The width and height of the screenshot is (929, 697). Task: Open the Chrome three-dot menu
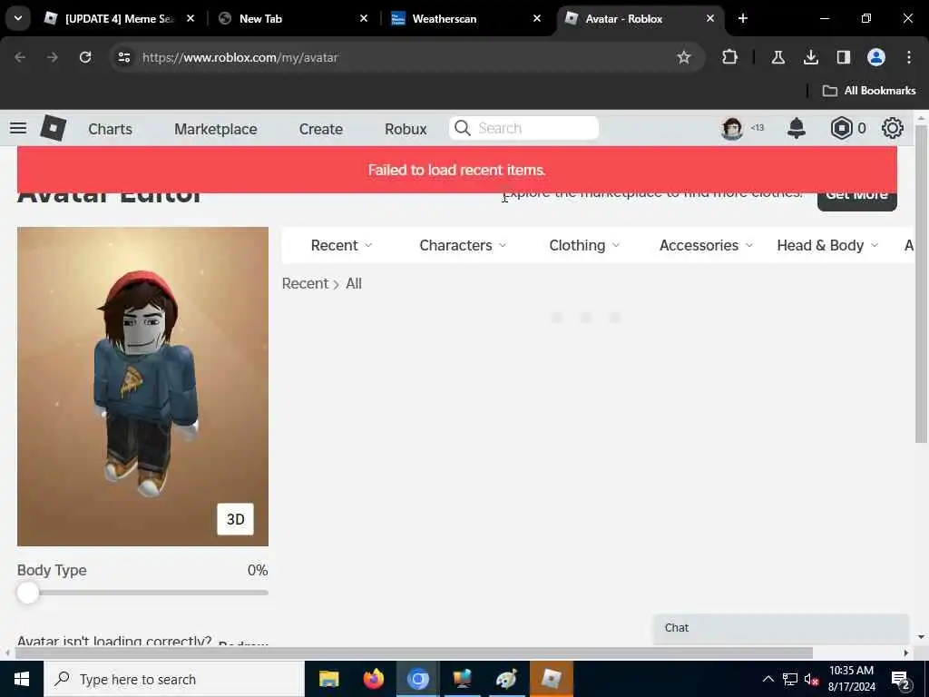(909, 57)
